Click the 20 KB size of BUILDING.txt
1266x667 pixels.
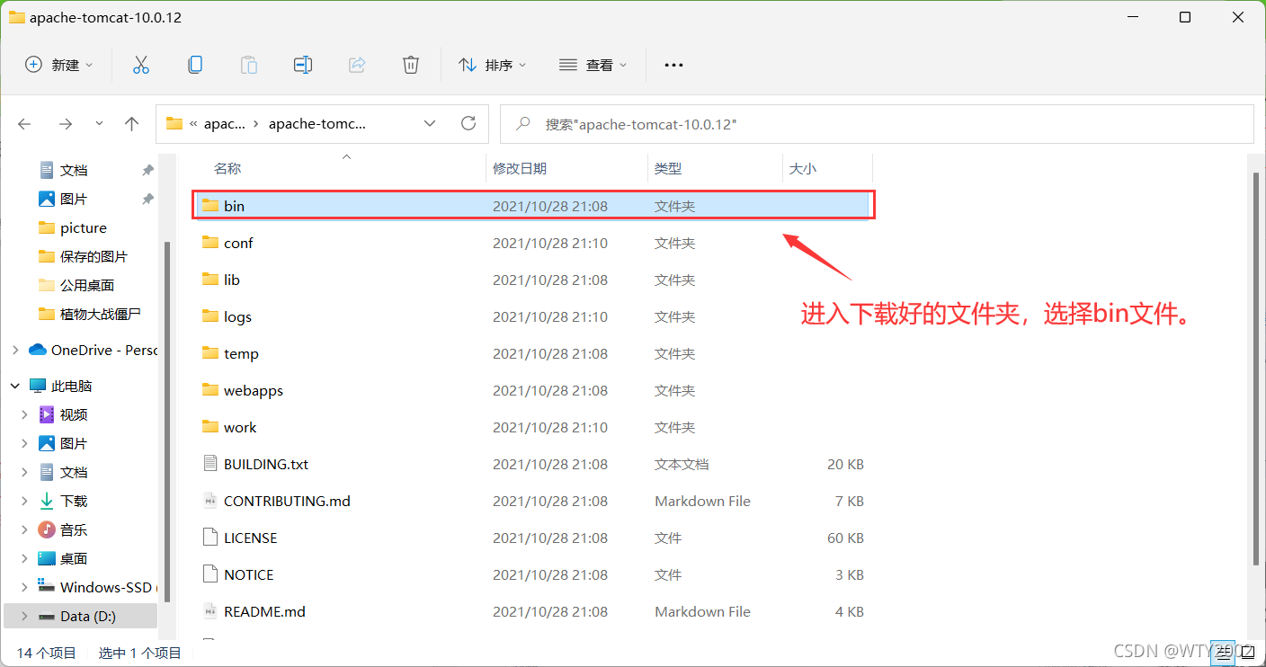pyautogui.click(x=845, y=464)
